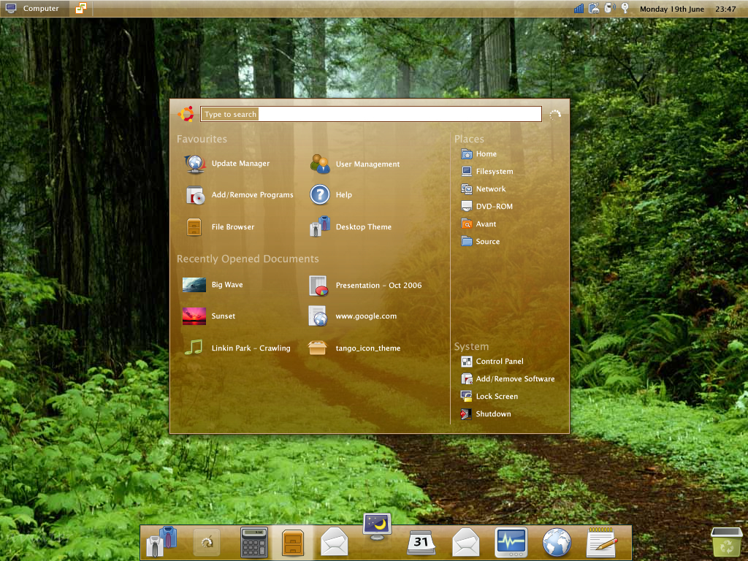The image size is (748, 561).
Task: Launch the calculator from the dock
Action: 253,542
